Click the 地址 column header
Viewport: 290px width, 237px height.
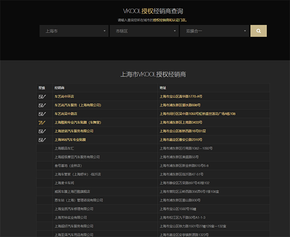click(x=163, y=88)
